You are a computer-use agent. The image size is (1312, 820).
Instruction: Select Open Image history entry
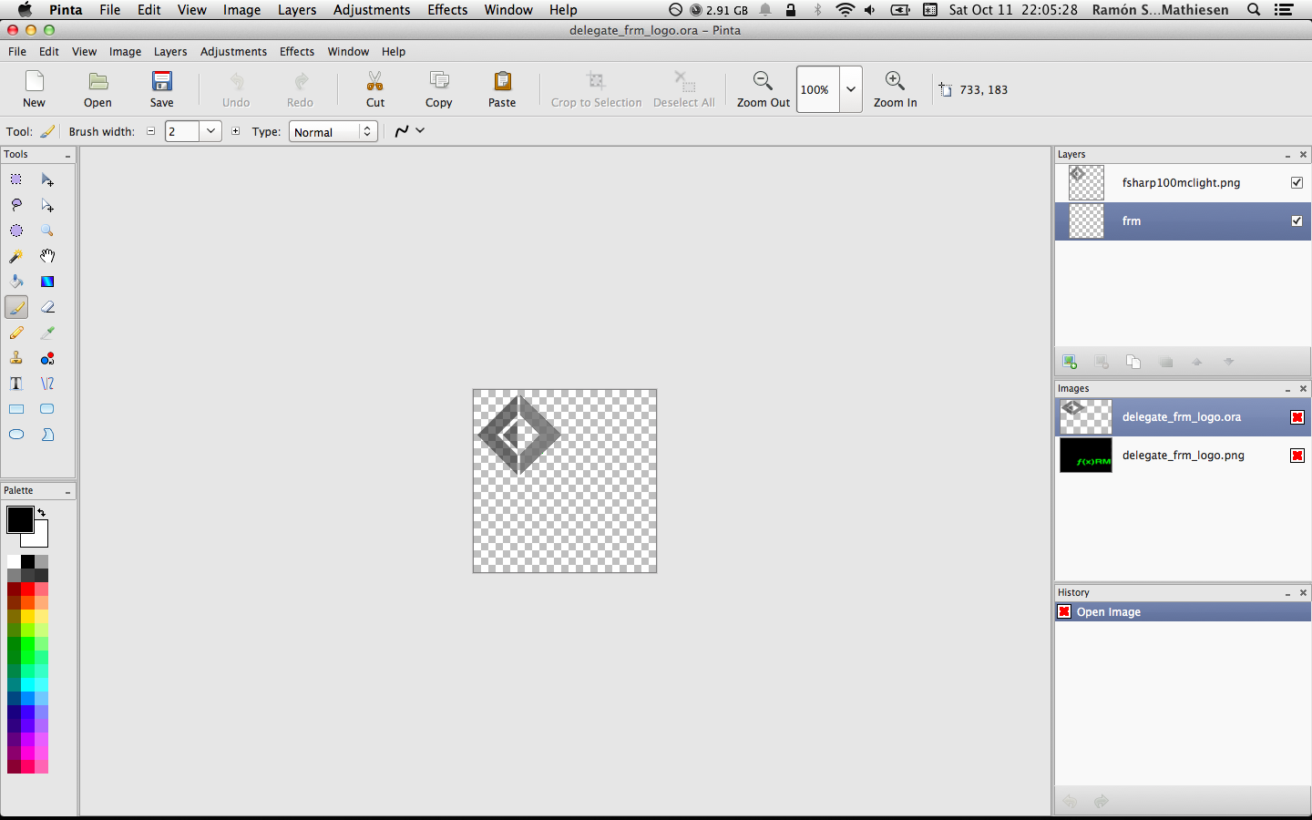[x=1183, y=612]
